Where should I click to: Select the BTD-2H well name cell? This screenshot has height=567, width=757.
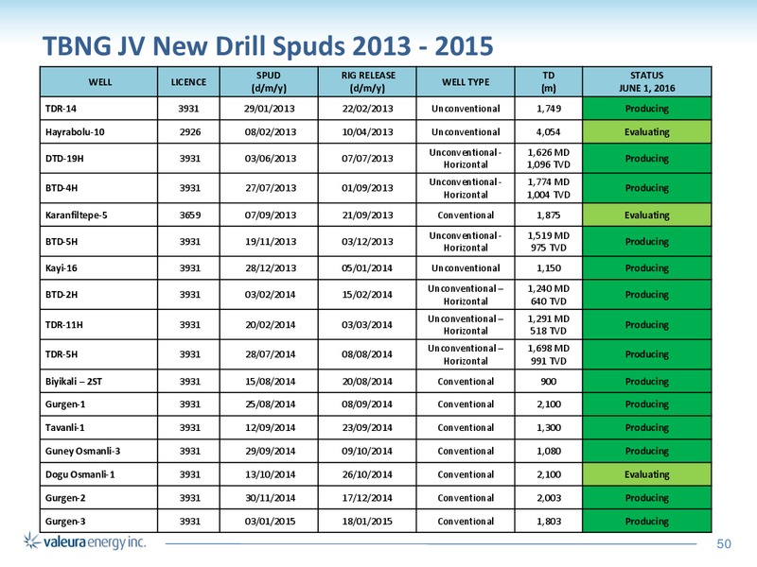click(x=99, y=295)
